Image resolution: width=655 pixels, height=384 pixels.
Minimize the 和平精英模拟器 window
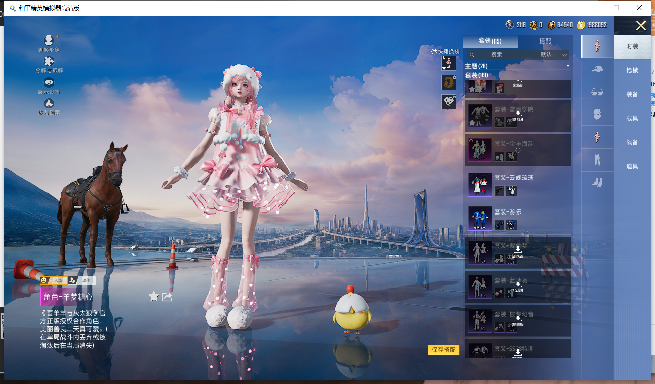[x=593, y=8]
